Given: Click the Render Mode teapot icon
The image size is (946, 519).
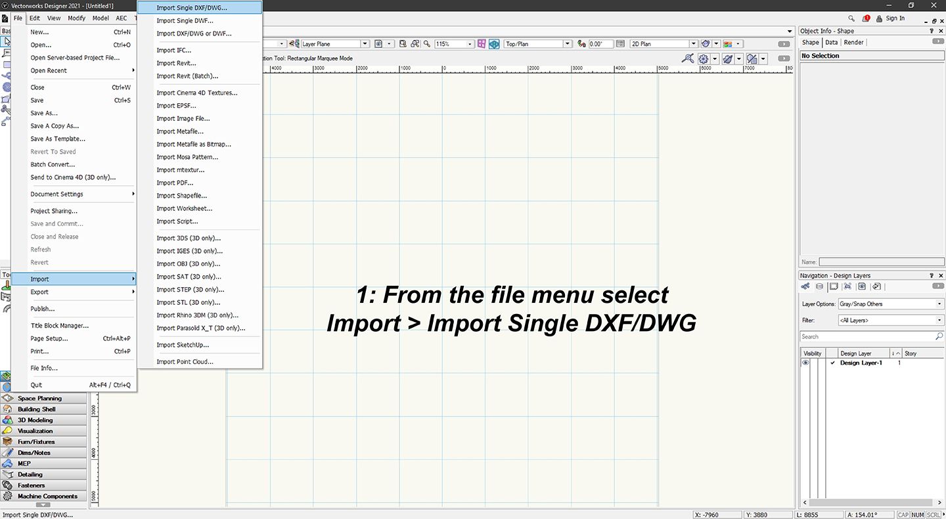Looking at the screenshot, I should 706,43.
